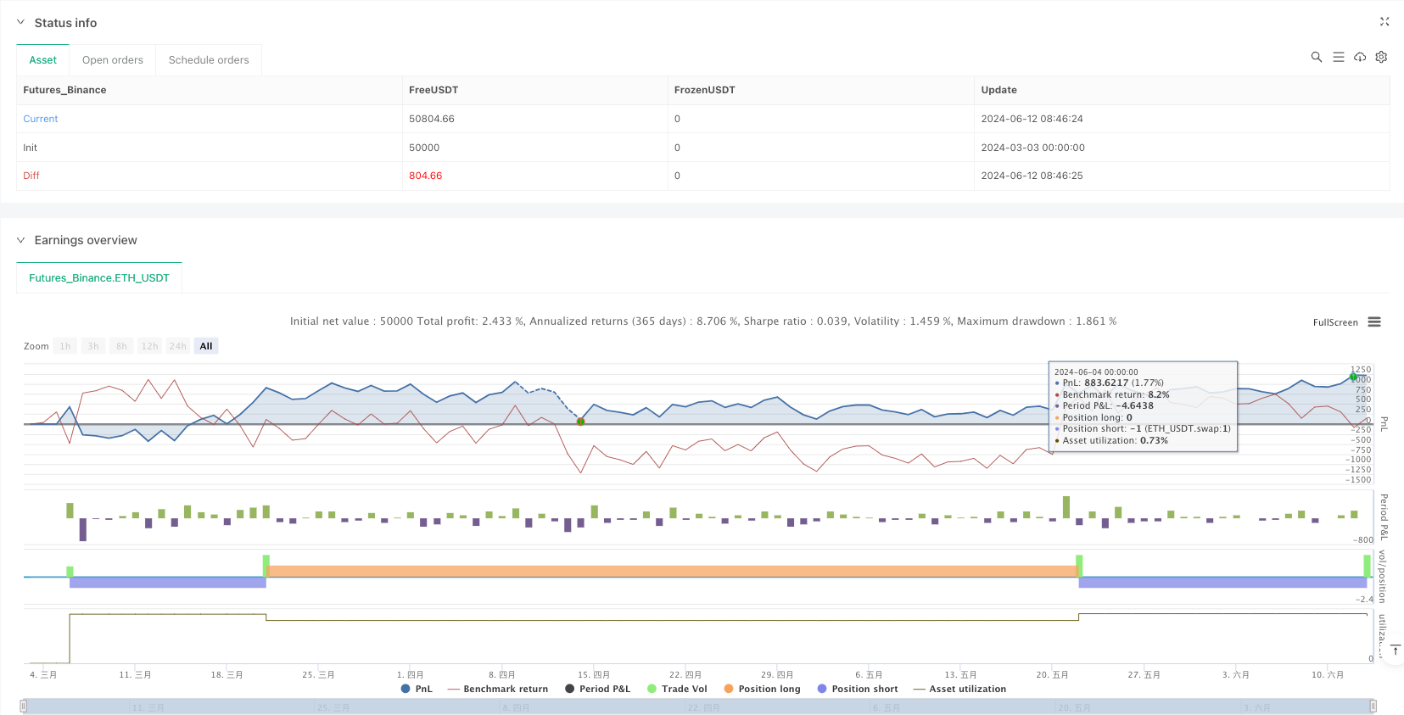1404x715 pixels.
Task: Click the FullScreen button
Action: click(x=1335, y=322)
